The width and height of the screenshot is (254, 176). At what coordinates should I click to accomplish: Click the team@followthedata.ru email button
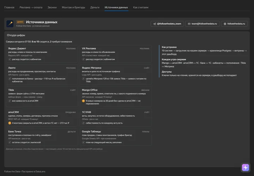pos(202,24)
